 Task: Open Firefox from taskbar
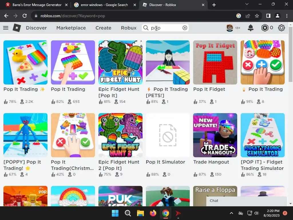coord(153,213)
